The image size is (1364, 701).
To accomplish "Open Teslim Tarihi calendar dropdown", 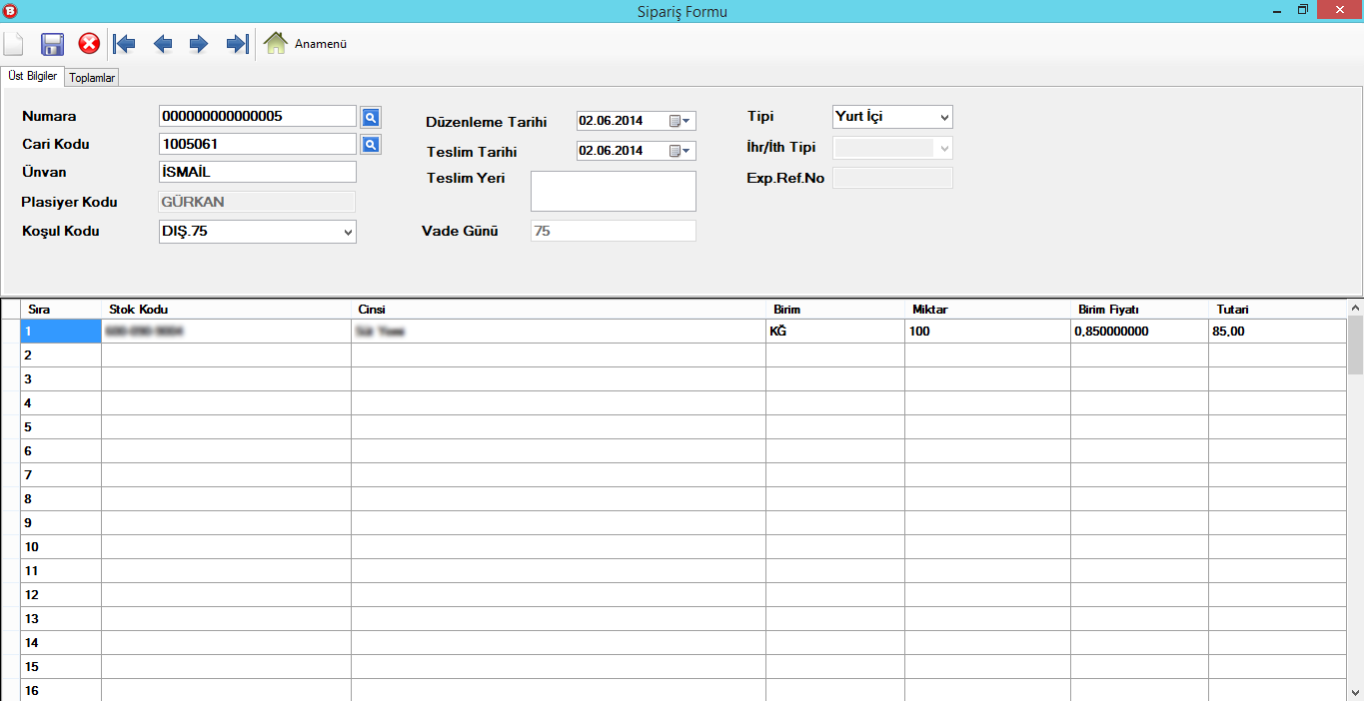I will (x=680, y=151).
